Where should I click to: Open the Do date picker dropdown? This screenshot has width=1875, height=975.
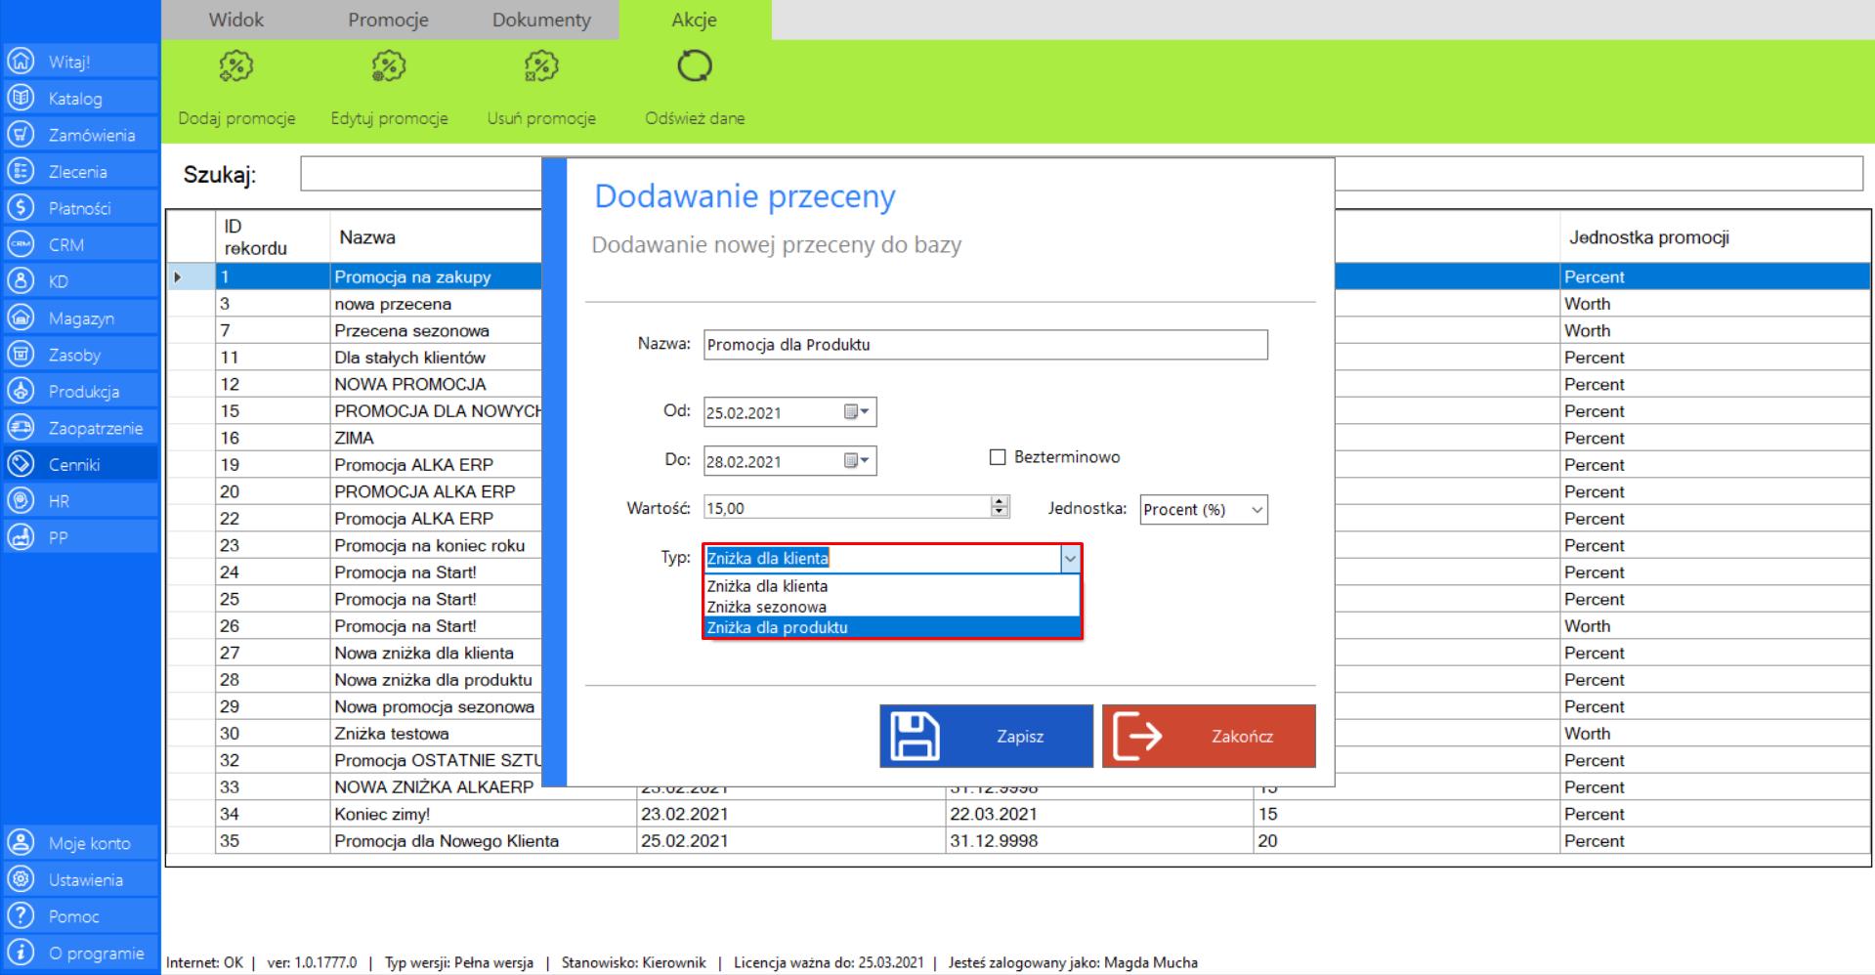point(857,461)
